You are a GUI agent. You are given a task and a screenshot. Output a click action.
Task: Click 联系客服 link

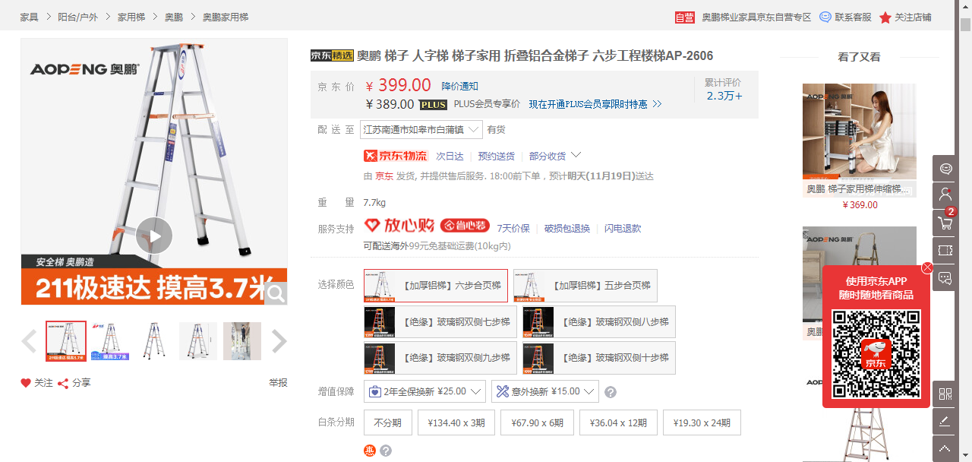853,17
